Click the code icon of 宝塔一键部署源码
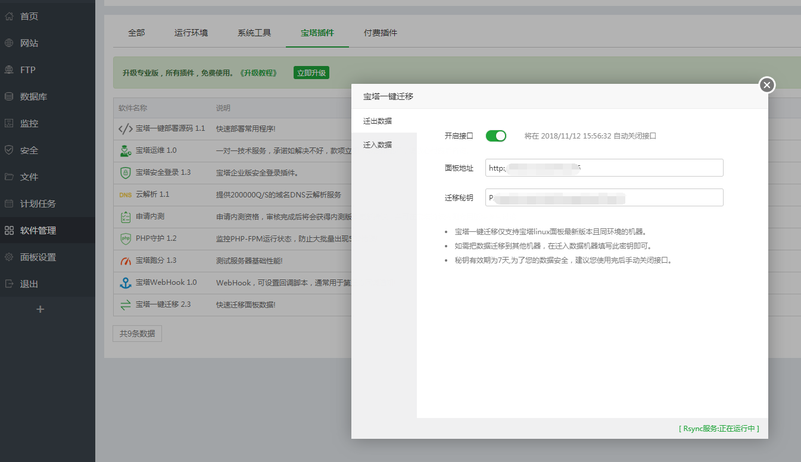Image resolution: width=801 pixels, height=462 pixels. pos(126,128)
